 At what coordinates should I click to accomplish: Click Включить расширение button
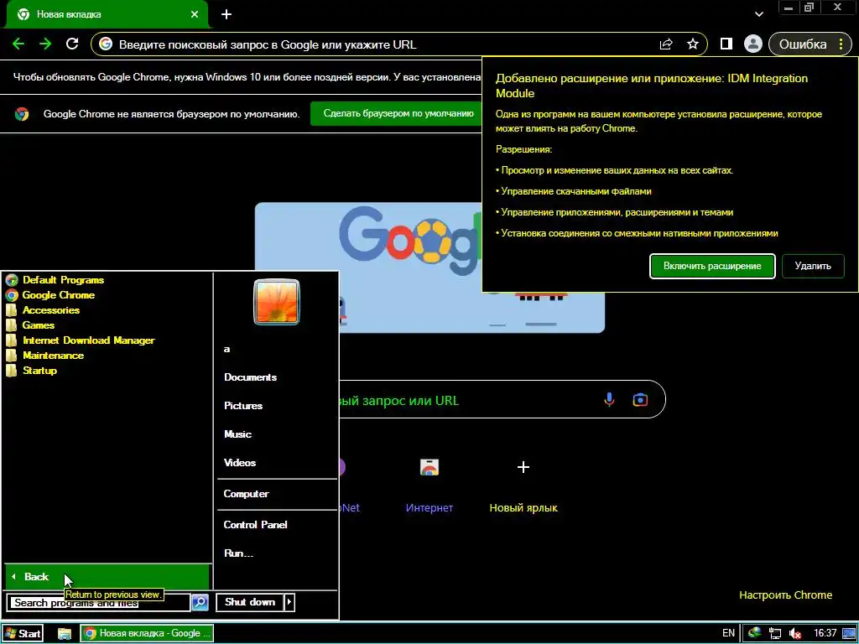click(712, 266)
